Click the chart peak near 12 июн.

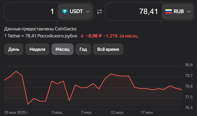[x=111, y=74]
